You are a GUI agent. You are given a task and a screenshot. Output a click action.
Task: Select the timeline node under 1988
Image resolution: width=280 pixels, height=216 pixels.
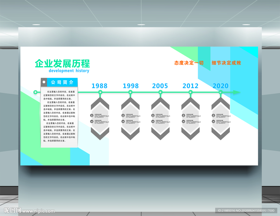click(x=100, y=92)
